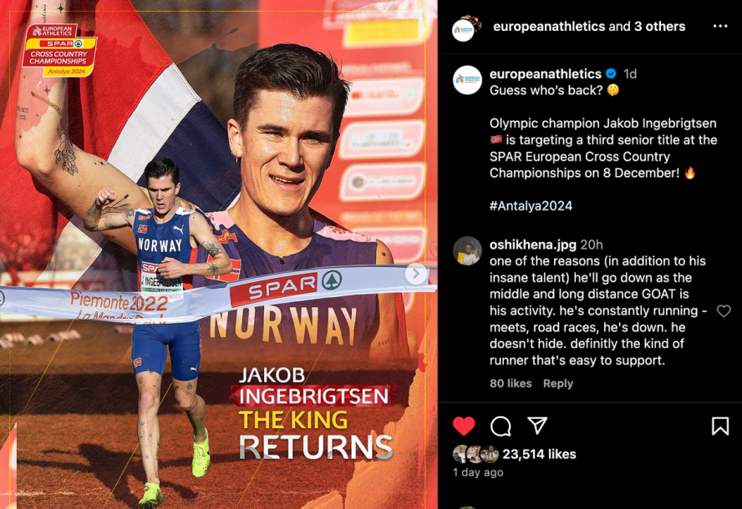Click the Jakob Ingebrigtsen post image
Image resolution: width=742 pixels, height=509 pixels.
[x=219, y=254]
